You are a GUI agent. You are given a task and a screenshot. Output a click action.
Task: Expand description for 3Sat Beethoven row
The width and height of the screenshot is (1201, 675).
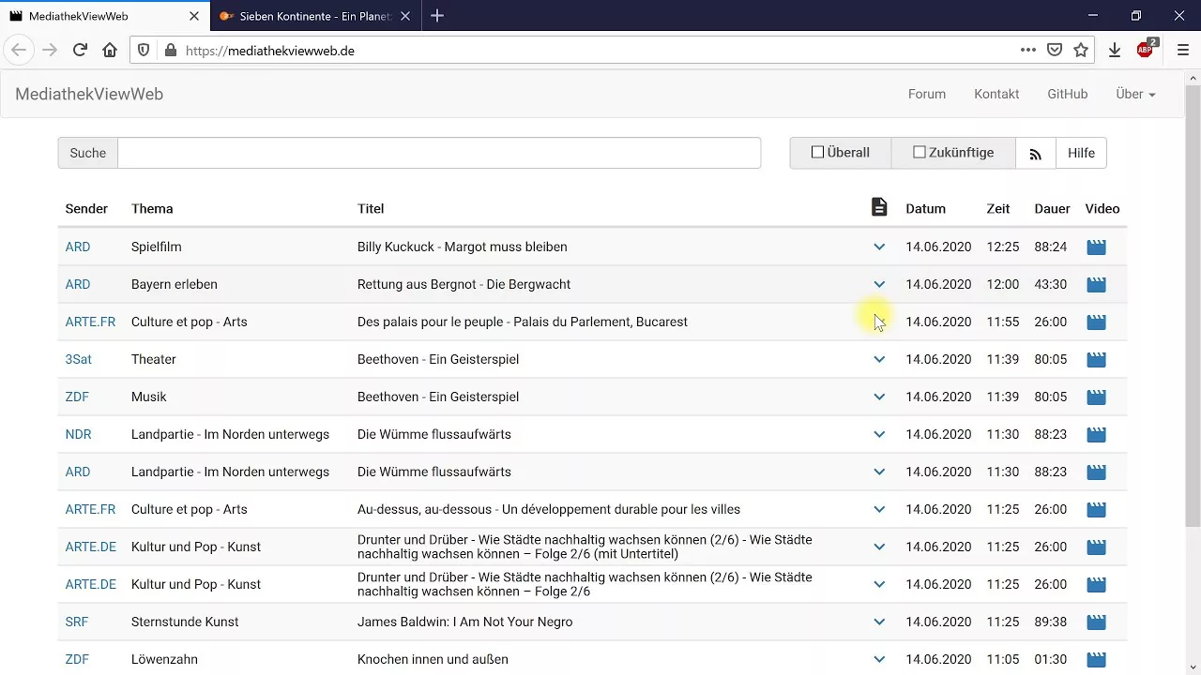(x=879, y=360)
